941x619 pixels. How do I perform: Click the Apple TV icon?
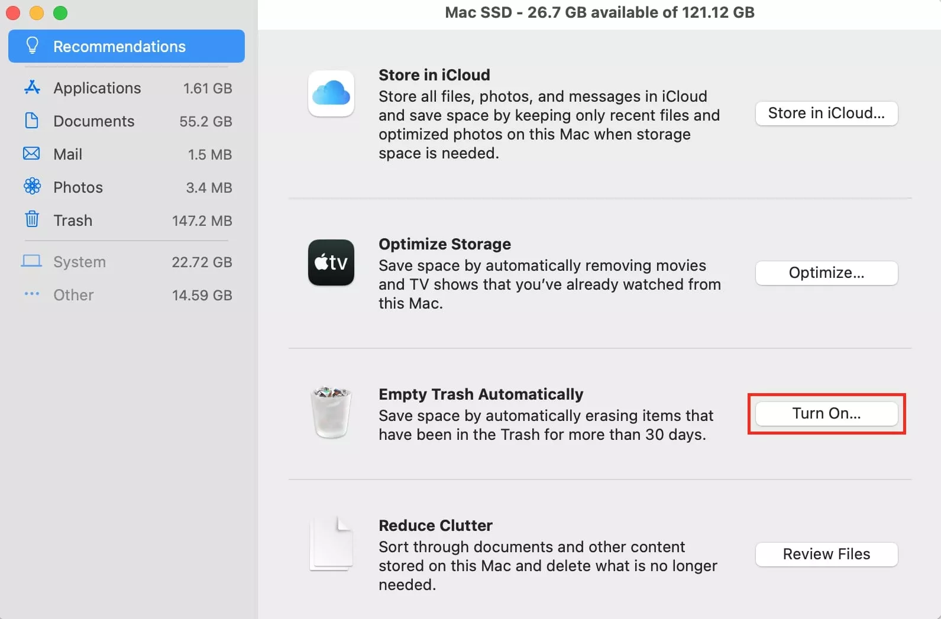331,262
